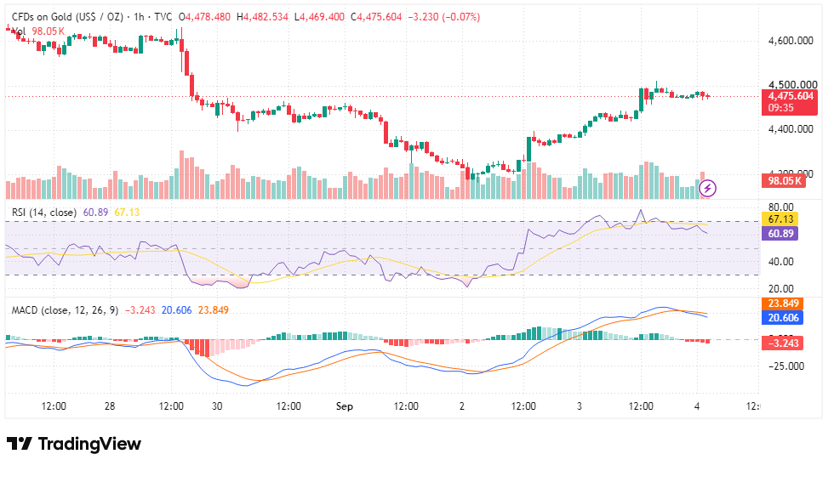Select the 4,600.000 price axis level

coord(791,41)
